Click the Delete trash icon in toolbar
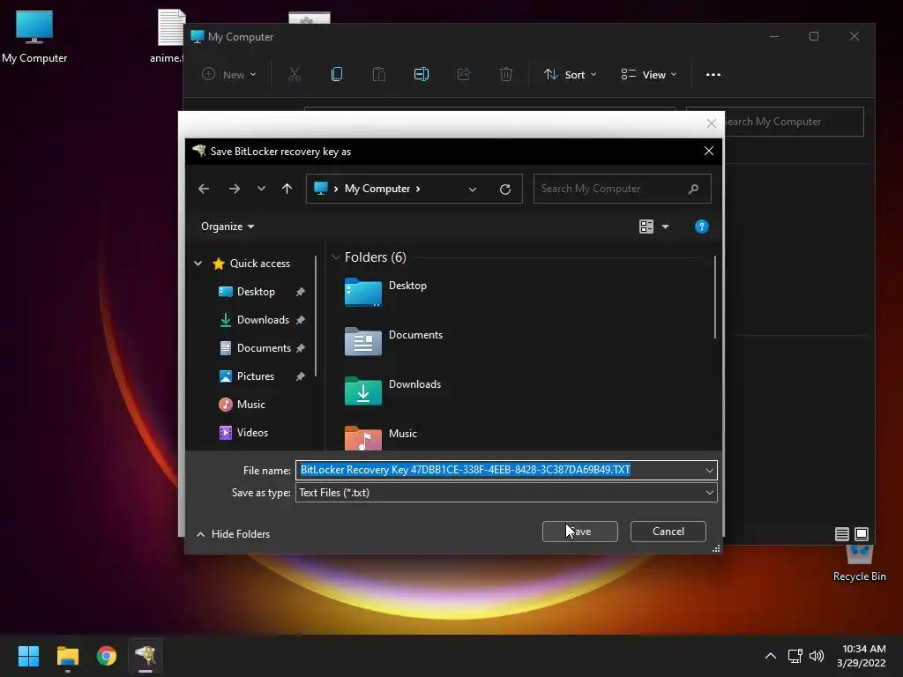The image size is (903, 677). coord(505,74)
